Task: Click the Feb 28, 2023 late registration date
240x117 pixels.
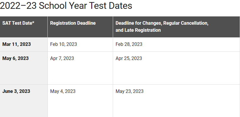Action: (129, 44)
